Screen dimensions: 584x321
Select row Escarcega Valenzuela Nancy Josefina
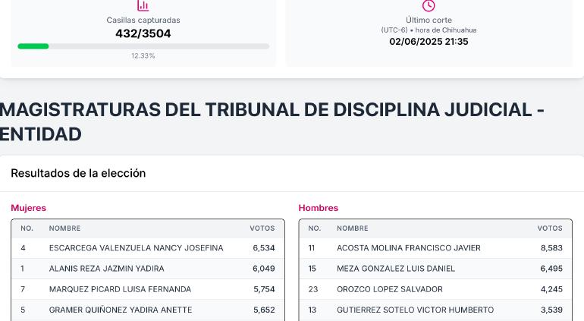point(148,248)
